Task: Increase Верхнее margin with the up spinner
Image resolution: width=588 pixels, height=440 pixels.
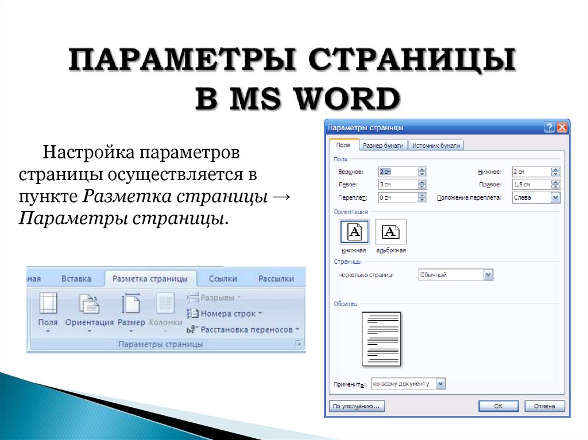Action: tap(422, 169)
